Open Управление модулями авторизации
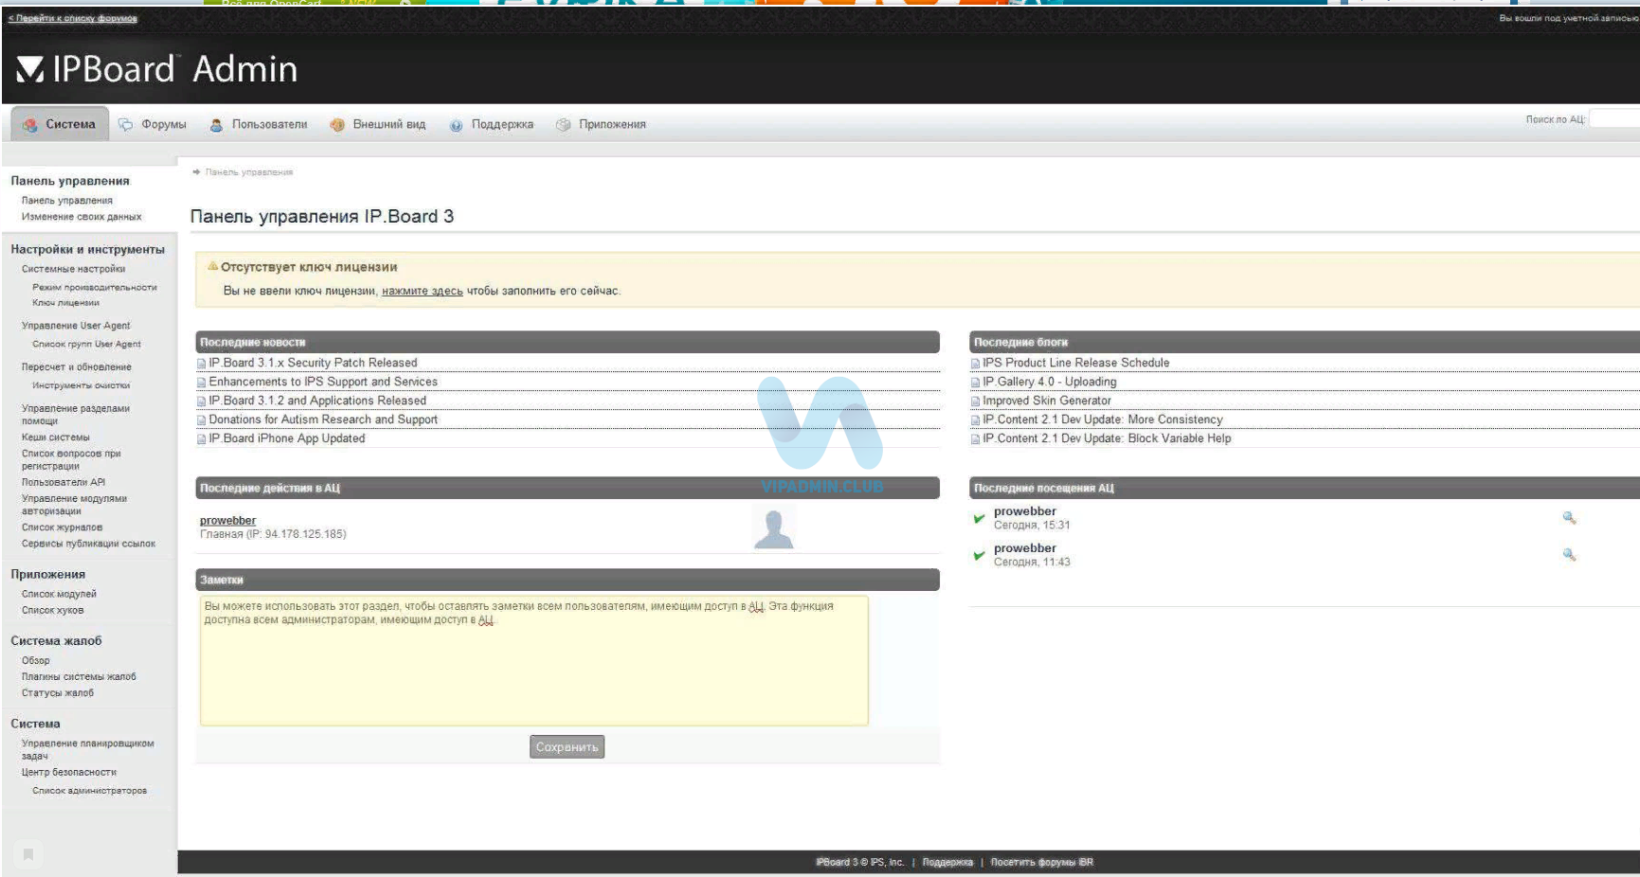This screenshot has height=877, width=1640. pyautogui.click(x=74, y=505)
